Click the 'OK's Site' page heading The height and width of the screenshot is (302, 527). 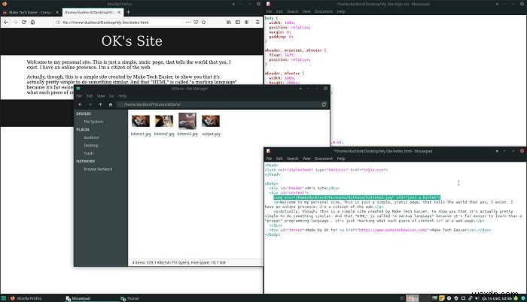[132, 41]
